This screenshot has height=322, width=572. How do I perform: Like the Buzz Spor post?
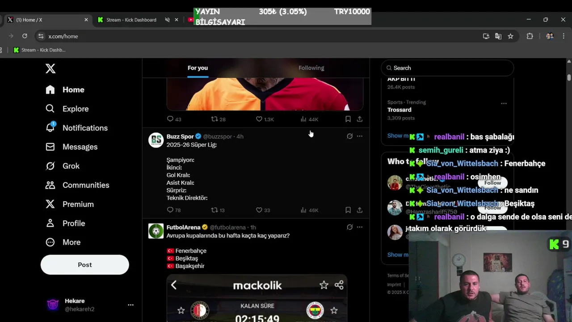pyautogui.click(x=263, y=210)
